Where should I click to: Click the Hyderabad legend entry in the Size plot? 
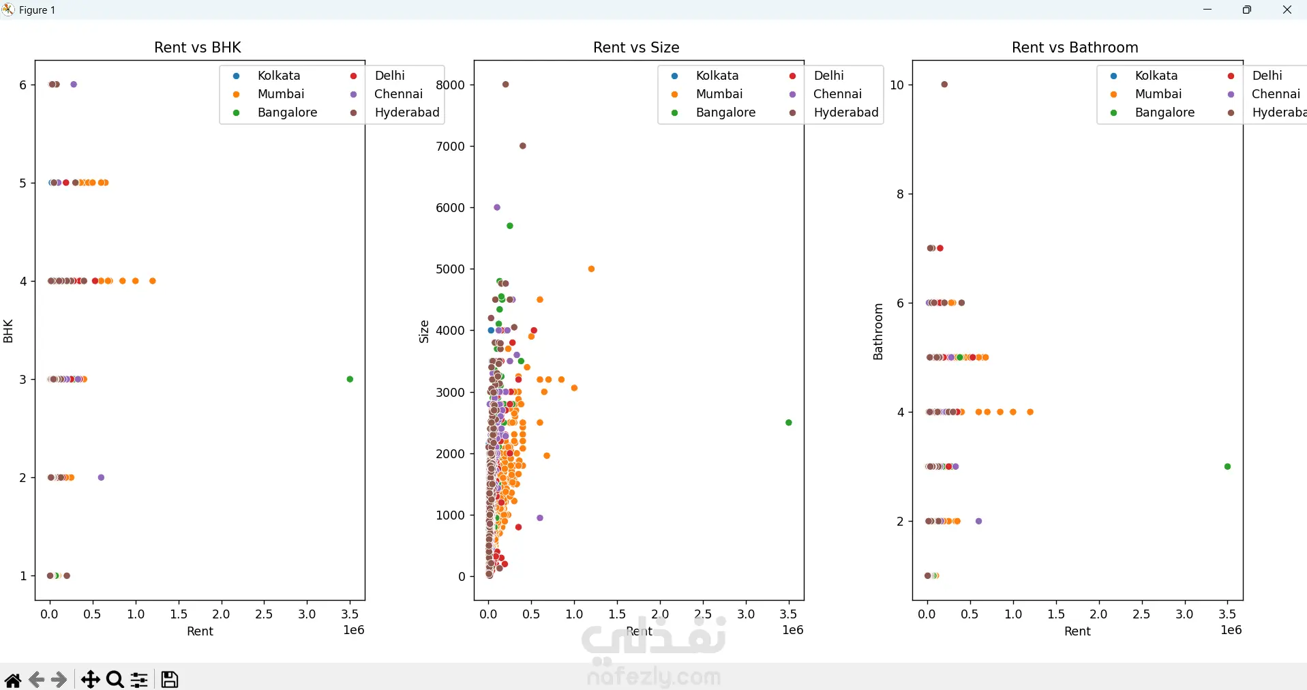[x=833, y=112]
